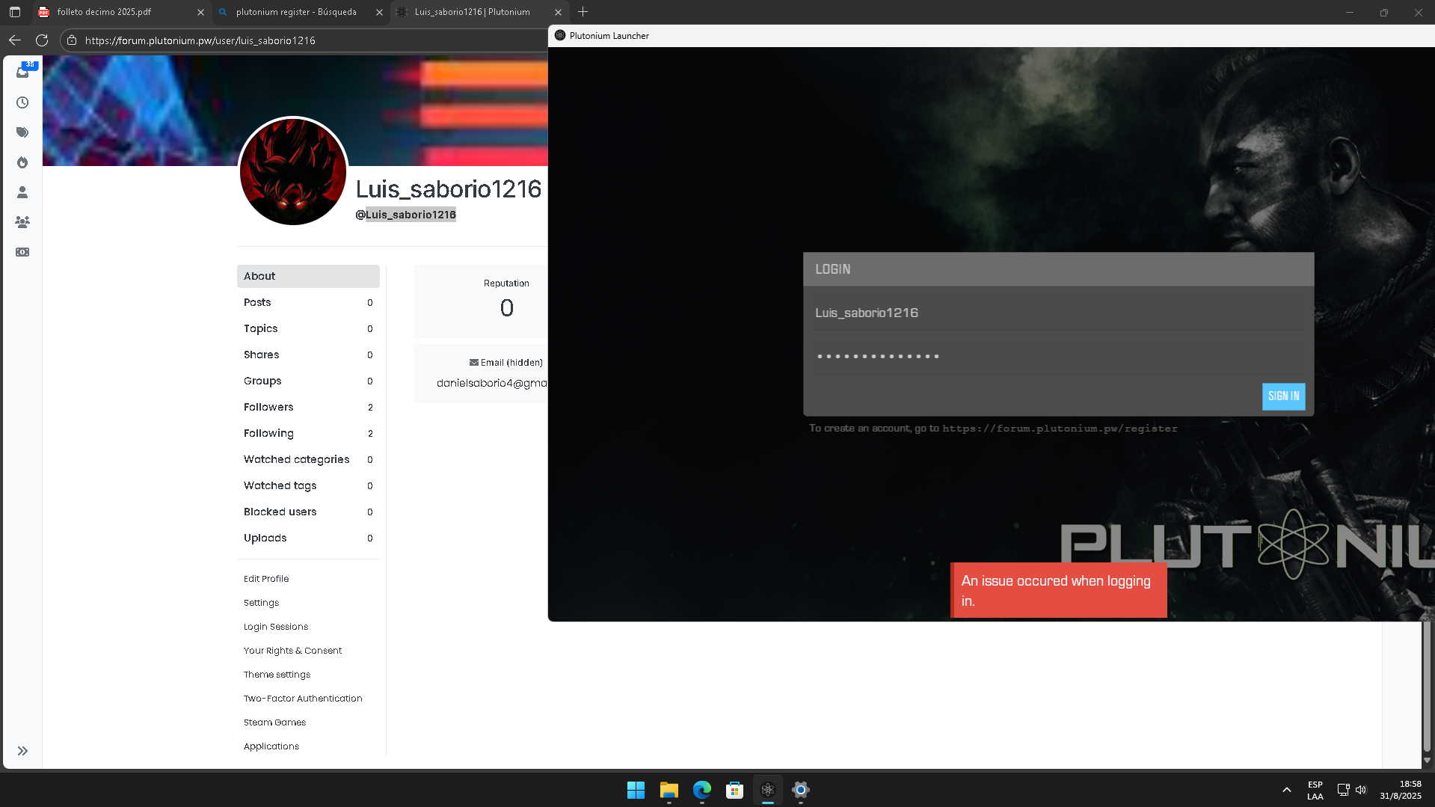The image size is (1435, 807).
Task: Expand the forum sidebar with double chevron
Action: 22,751
